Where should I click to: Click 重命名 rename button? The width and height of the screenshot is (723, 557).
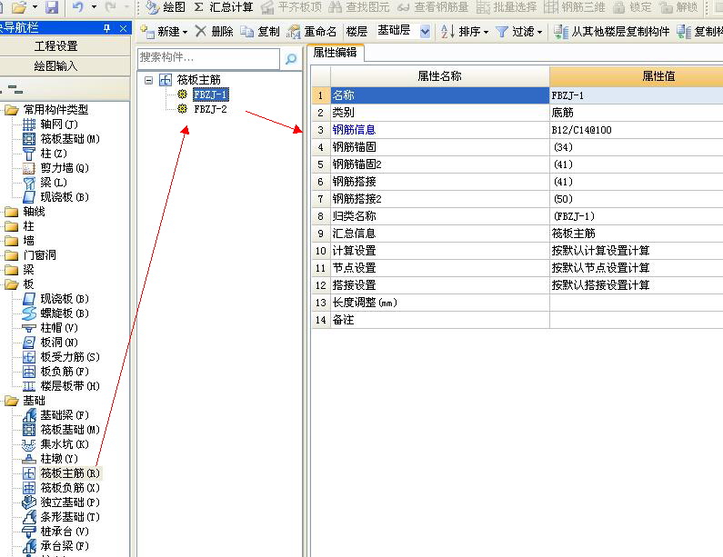(x=312, y=31)
